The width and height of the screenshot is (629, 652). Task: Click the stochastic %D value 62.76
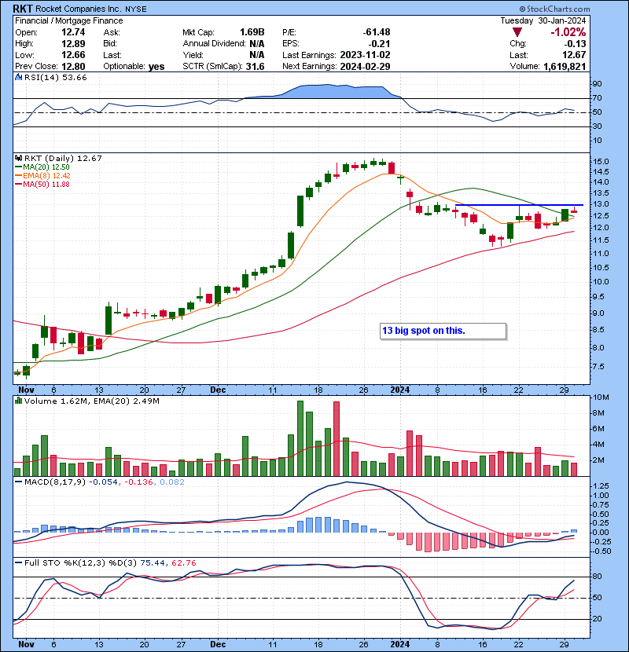tap(183, 563)
